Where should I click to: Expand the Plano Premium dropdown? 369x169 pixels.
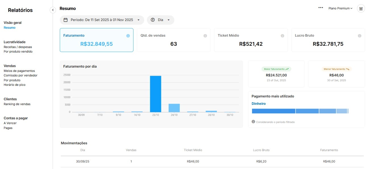click(x=340, y=8)
